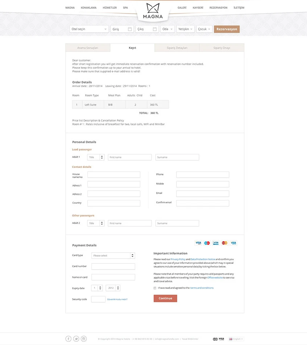
Task: Open the Privacy Policy link
Action: click(178, 259)
